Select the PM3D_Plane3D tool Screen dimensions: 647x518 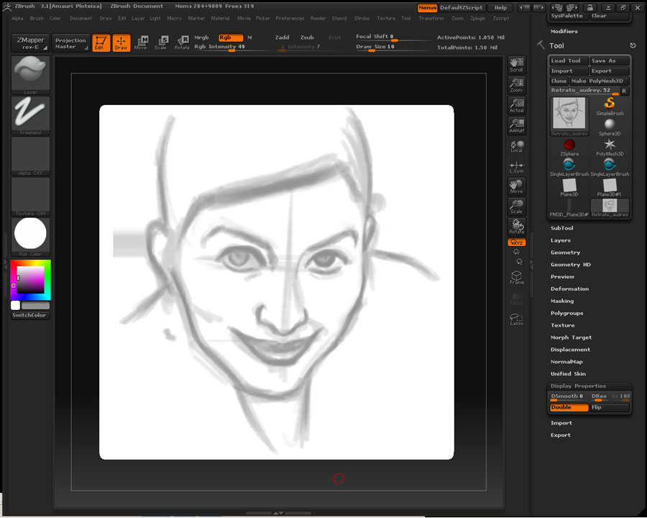coord(569,208)
